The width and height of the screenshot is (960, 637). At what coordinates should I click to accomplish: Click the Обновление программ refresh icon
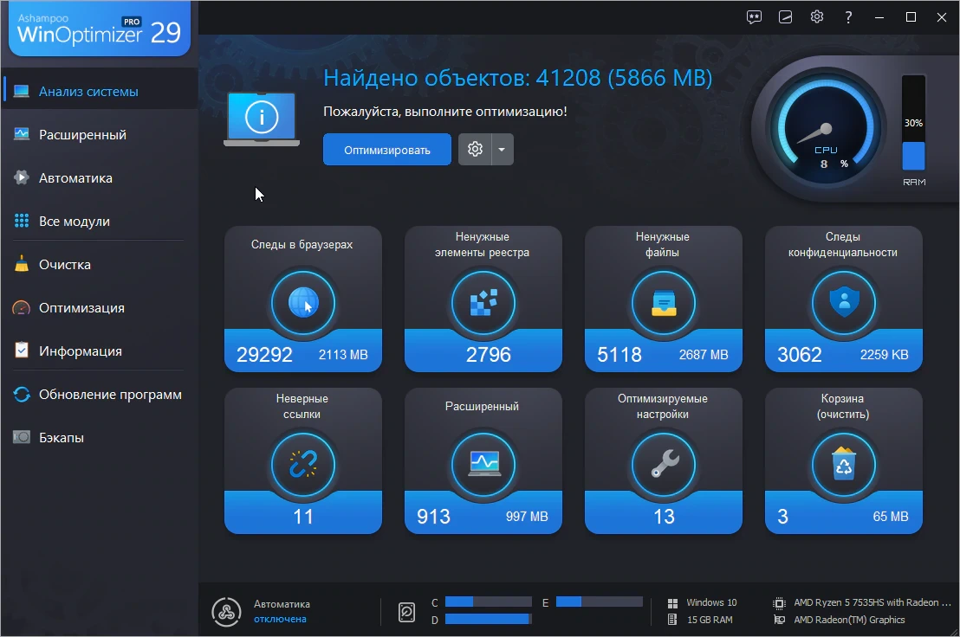(22, 395)
